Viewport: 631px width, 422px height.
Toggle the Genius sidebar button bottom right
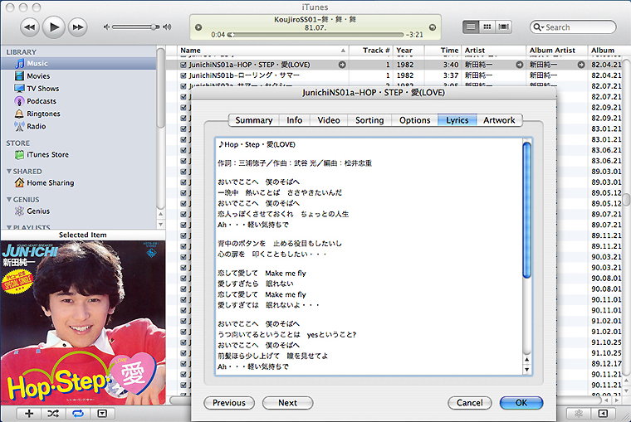[603, 413]
